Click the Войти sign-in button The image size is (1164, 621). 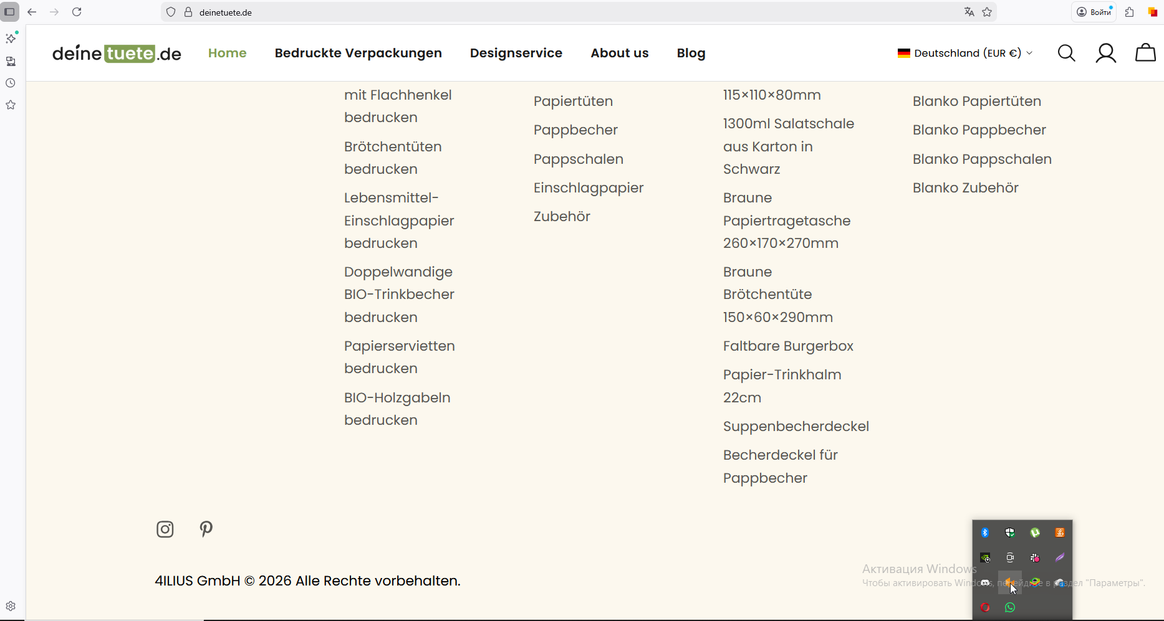(1094, 12)
